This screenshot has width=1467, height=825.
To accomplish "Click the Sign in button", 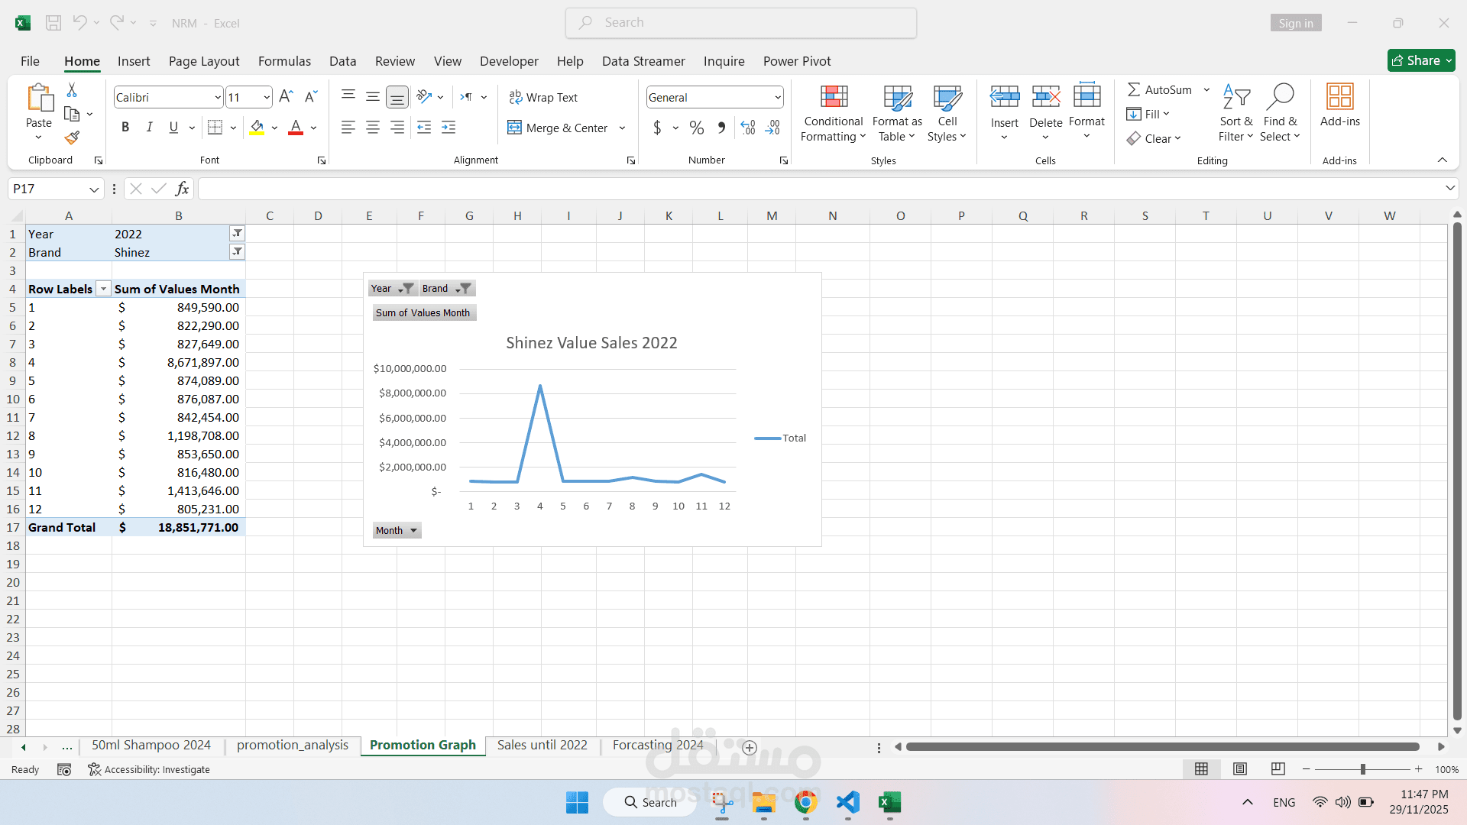I will coord(1296,23).
